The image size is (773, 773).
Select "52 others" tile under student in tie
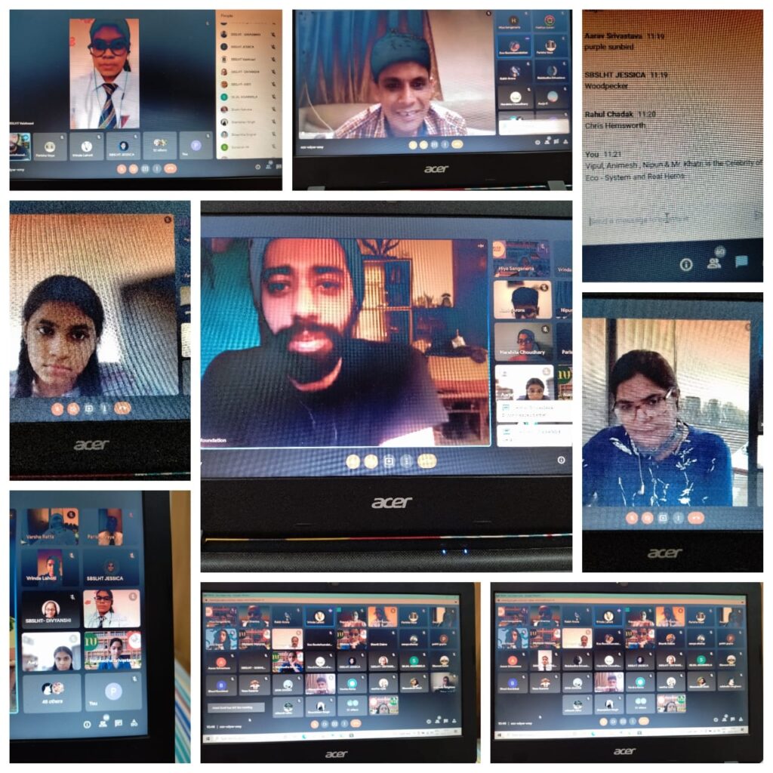[x=160, y=145]
